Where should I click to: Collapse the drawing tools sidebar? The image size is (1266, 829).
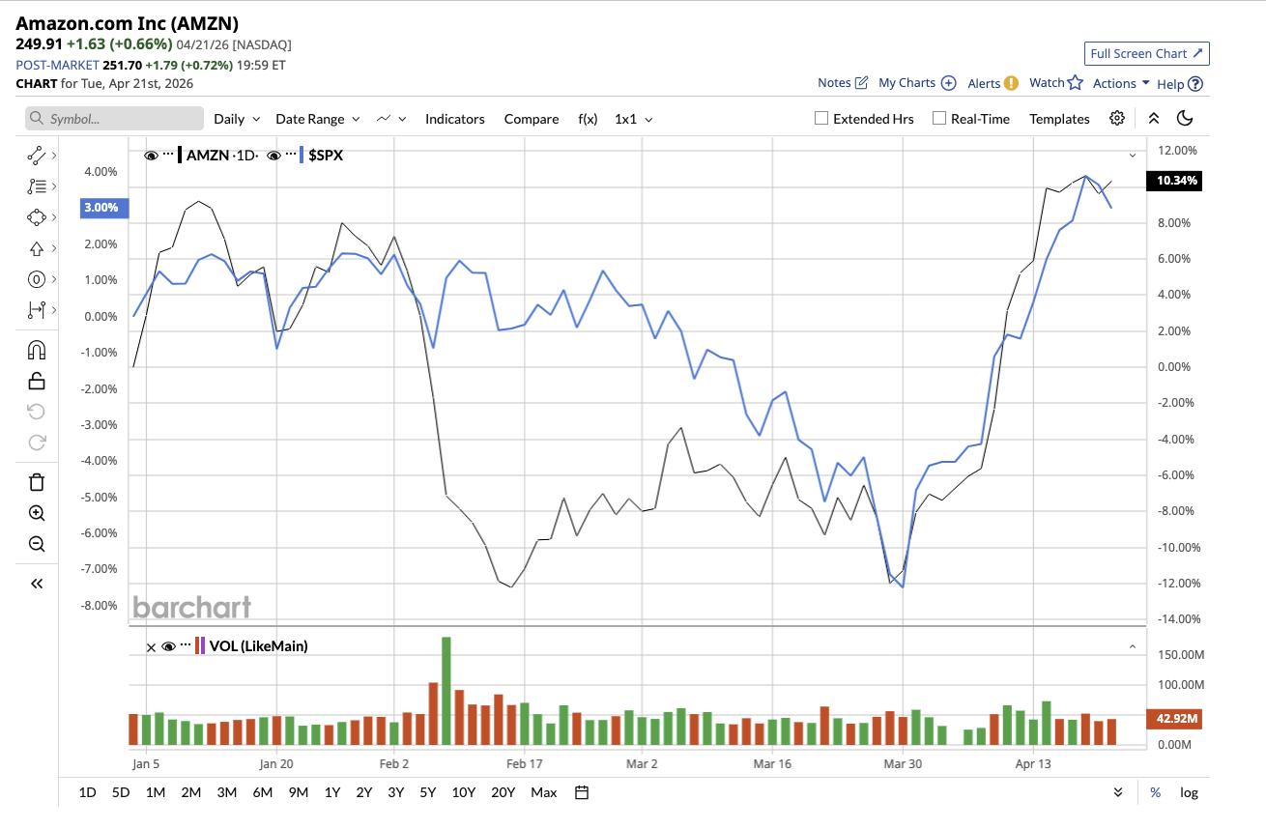pos(37,584)
